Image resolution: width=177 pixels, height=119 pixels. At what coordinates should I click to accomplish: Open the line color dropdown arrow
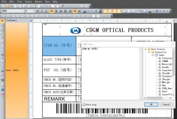click(x=153, y=11)
